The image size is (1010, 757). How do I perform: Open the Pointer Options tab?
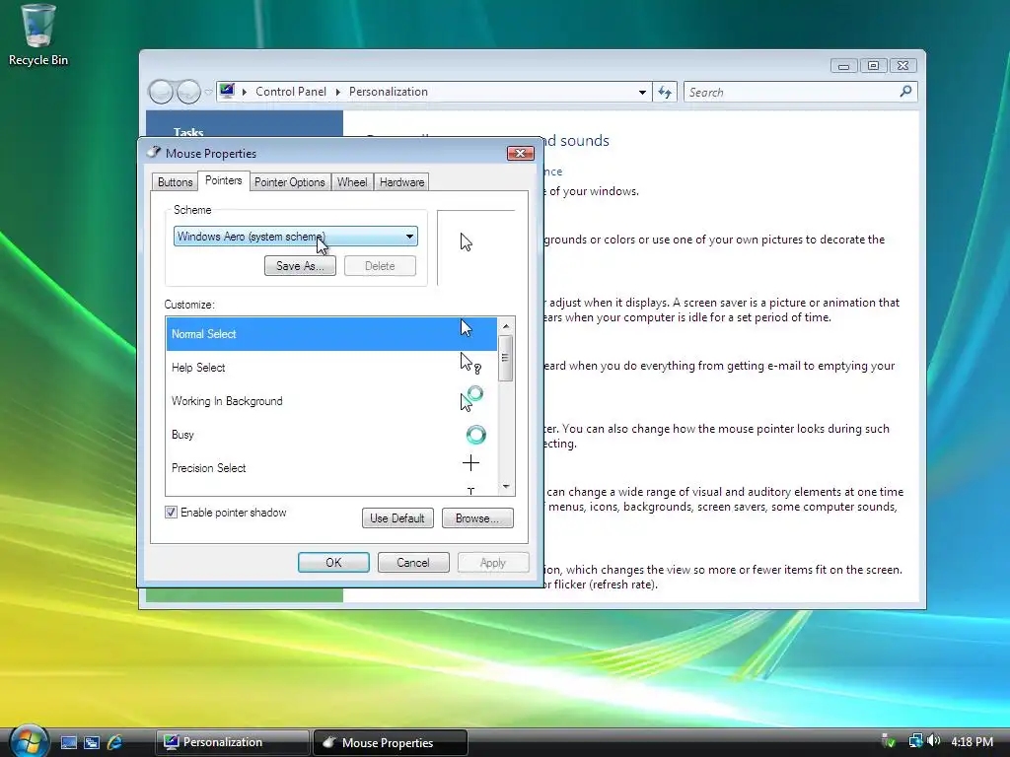pyautogui.click(x=290, y=182)
